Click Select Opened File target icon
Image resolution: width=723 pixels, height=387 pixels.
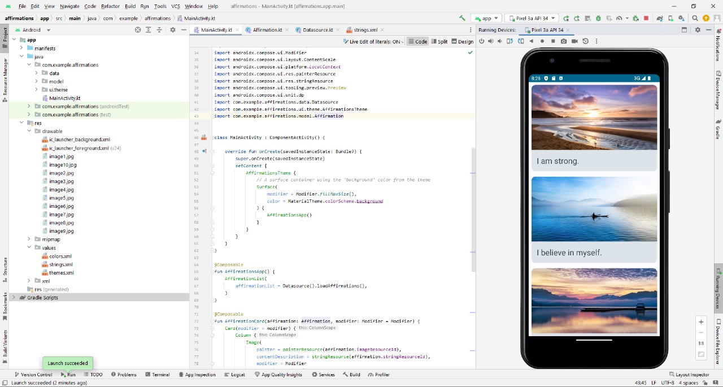(138, 30)
